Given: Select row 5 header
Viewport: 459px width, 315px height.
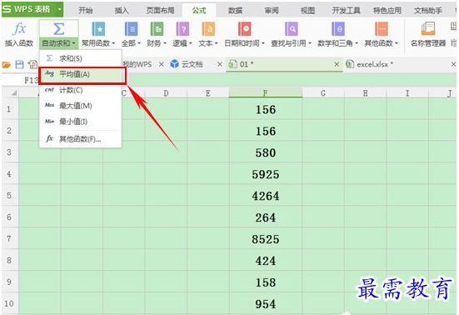Looking at the screenshot, I should (x=9, y=195).
